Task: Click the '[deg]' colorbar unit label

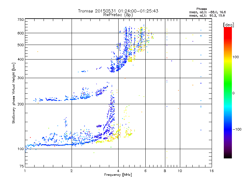Action: [228, 25]
